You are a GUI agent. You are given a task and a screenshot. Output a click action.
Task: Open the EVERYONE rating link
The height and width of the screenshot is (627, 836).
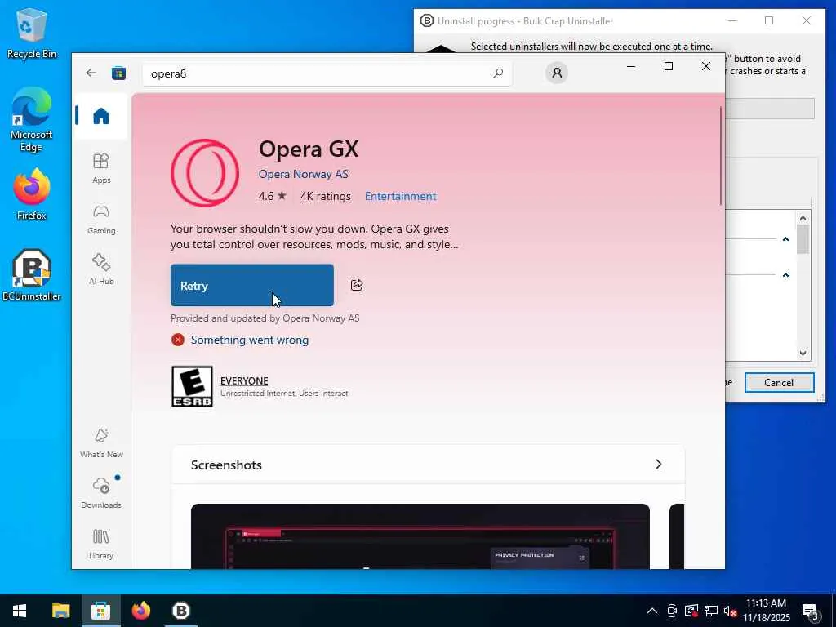(x=244, y=380)
